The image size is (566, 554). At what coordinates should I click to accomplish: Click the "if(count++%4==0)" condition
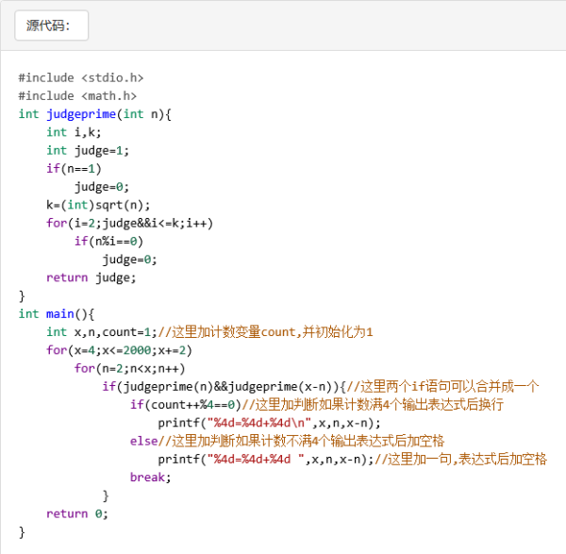point(186,405)
